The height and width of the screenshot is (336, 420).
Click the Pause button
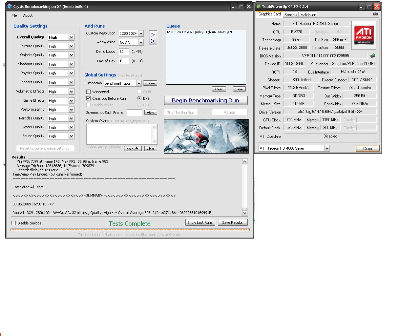coord(230,112)
